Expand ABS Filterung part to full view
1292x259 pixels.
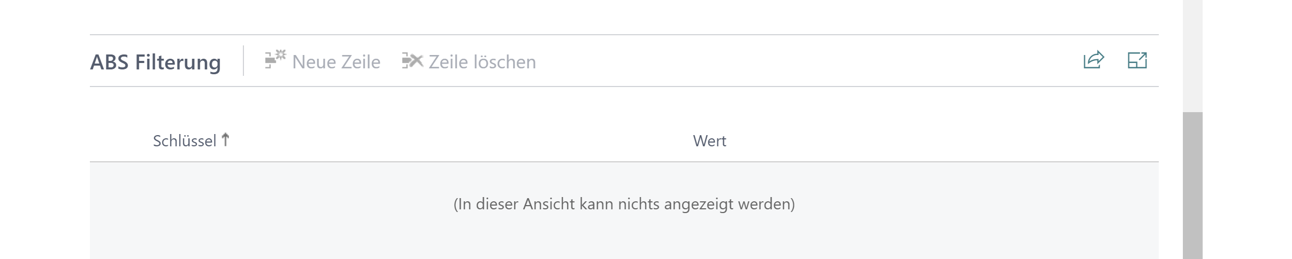click(1137, 60)
